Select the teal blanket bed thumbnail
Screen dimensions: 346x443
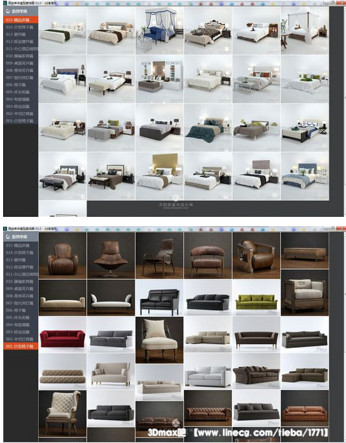point(208,128)
